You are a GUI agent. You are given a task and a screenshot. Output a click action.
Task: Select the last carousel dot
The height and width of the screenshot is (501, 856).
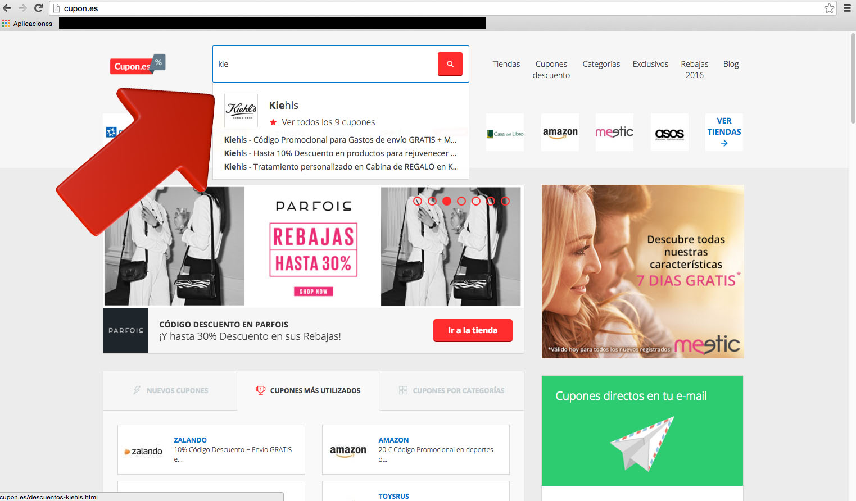coord(505,201)
